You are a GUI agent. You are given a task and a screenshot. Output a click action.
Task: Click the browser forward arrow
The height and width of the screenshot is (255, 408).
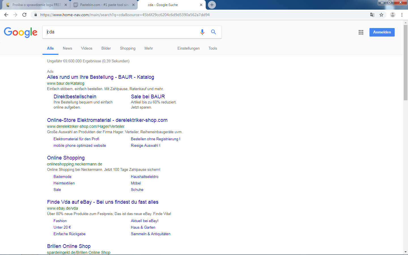tap(15, 15)
